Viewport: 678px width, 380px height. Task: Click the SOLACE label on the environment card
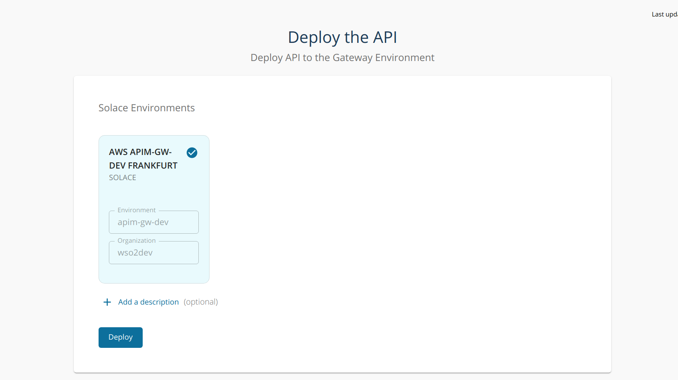[x=122, y=177]
